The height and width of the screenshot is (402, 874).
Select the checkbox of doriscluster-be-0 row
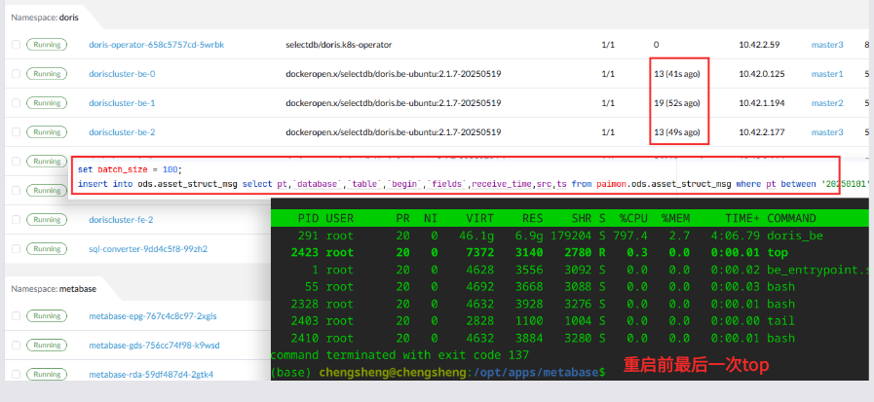(x=17, y=74)
